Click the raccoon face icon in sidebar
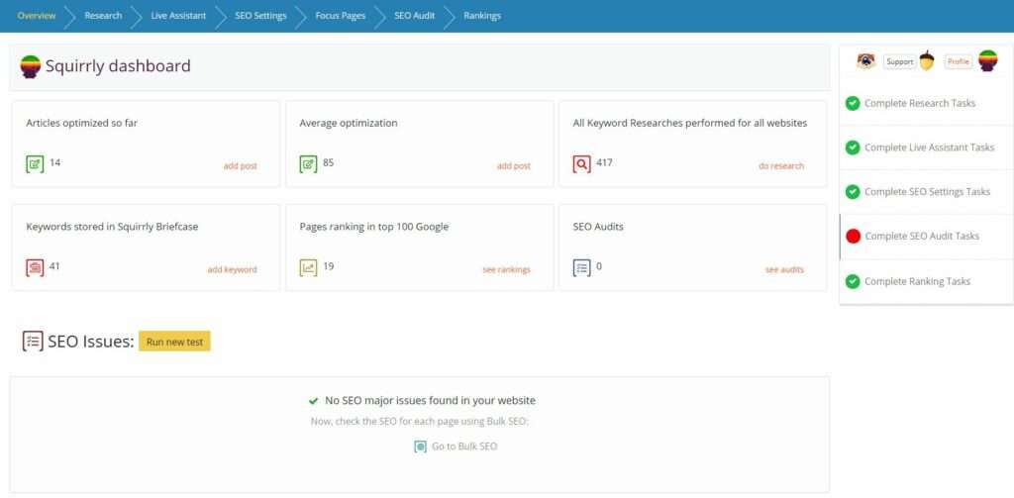Screen dimensions: 1014x498 865,61
